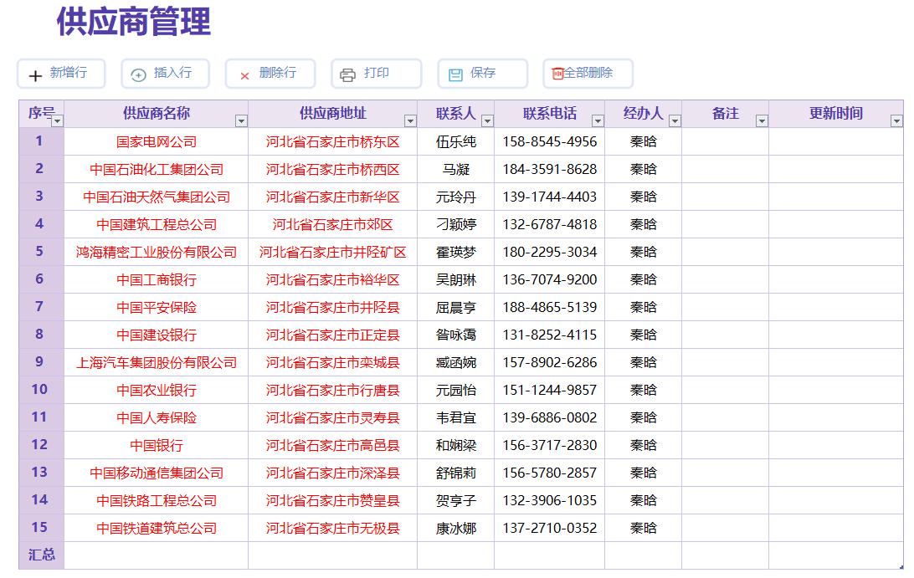Click the plus icon of 新增行

[x=35, y=76]
